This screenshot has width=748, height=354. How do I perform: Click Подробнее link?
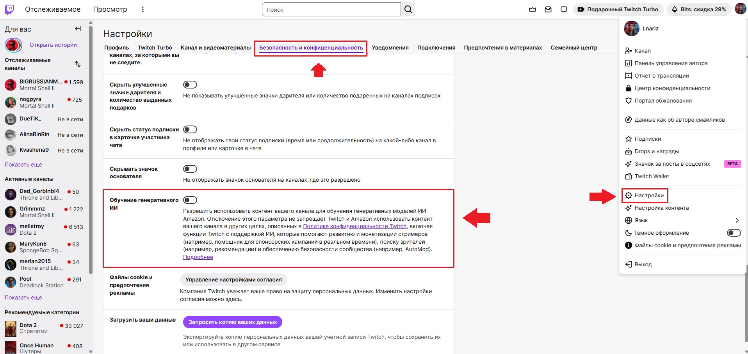click(x=198, y=257)
